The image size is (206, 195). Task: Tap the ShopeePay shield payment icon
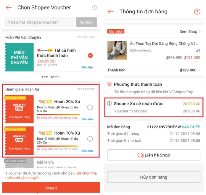click(x=110, y=84)
